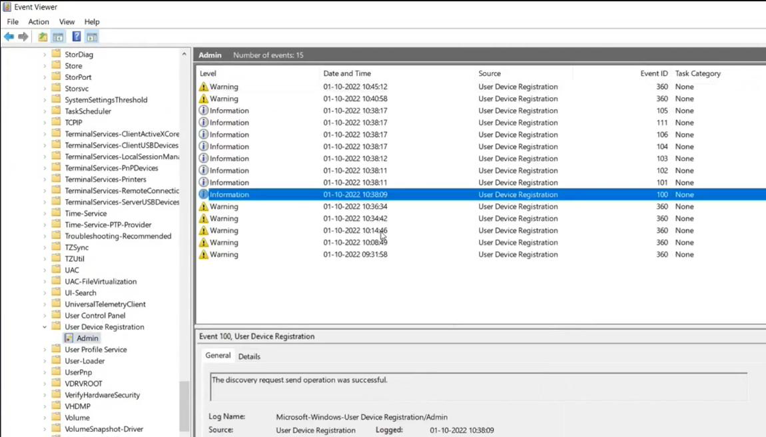Toggle Show/Hide Console Tree toolbar icon
766x437 pixels.
(x=58, y=37)
